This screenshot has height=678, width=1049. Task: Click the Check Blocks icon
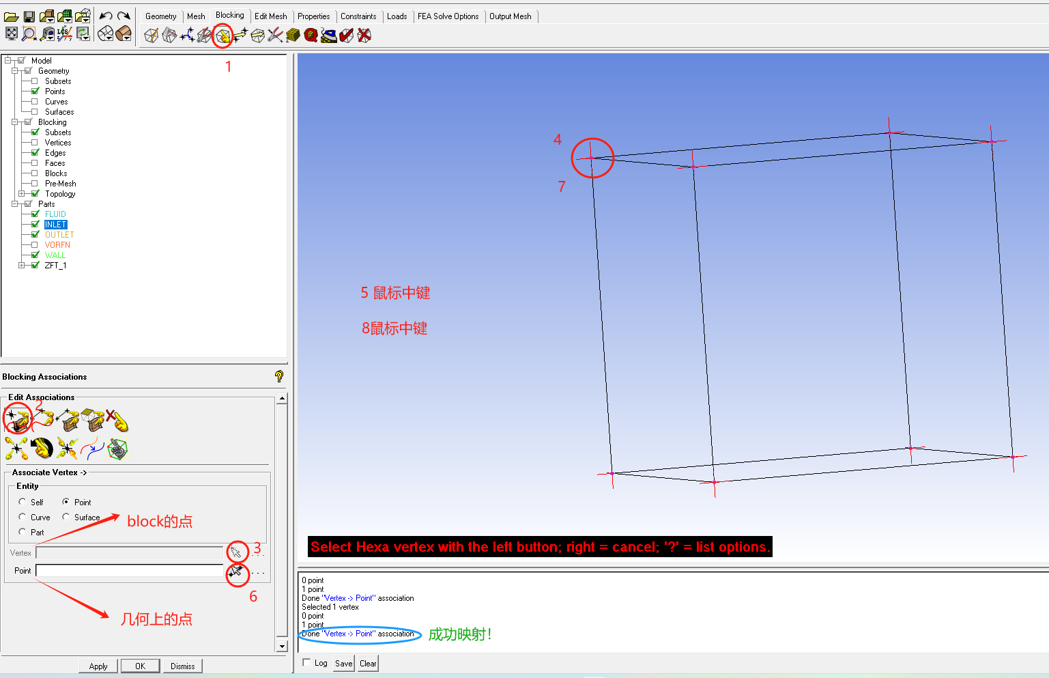coord(347,35)
